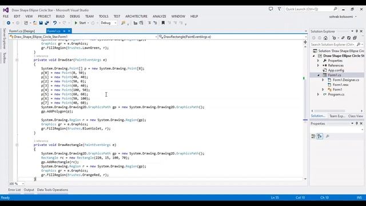Open the VIEW menu
This screenshot has width=366, height=206.
coord(29,17)
